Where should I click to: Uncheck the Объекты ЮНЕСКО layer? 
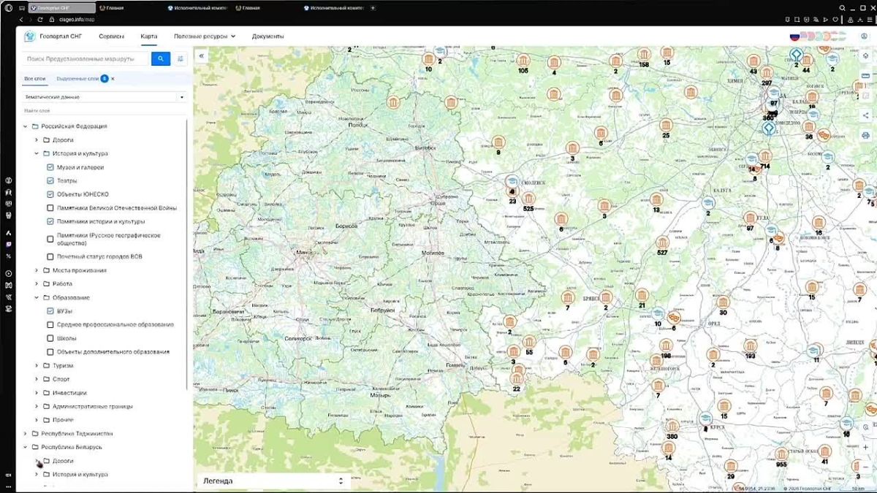pos(50,194)
